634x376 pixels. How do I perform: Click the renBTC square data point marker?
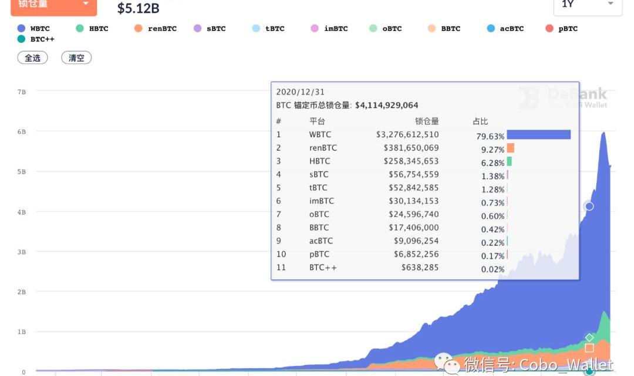point(589,348)
